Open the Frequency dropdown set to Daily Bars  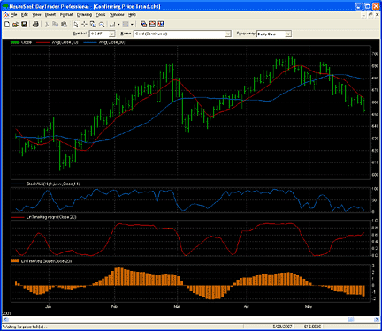pos(288,34)
